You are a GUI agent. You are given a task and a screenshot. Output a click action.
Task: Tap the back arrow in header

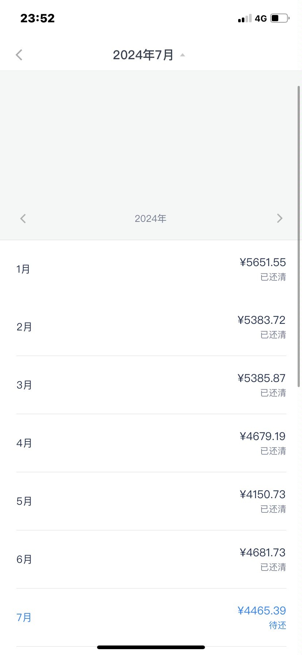click(19, 55)
